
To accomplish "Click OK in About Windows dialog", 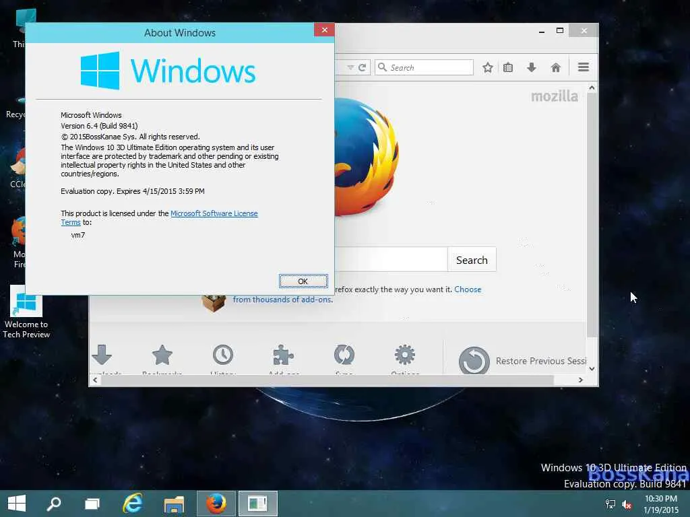I will coord(303,281).
